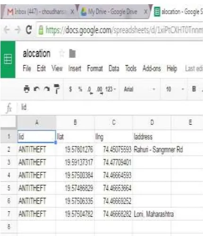Screen dimensions: 203x236
Task: Switch to alocation Google Sheets tab
Action: tap(178, 12)
